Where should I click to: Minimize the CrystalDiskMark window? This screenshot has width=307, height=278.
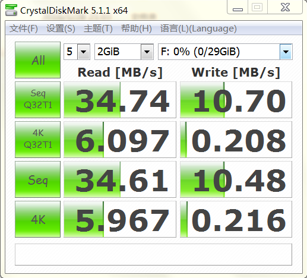(x=238, y=8)
